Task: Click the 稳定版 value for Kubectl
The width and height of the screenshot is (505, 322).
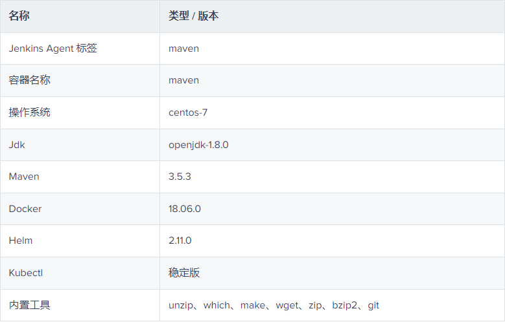Action: (184, 273)
